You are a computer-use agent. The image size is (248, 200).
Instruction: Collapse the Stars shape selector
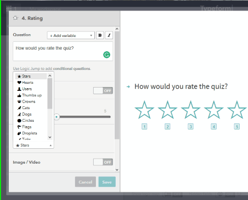[34, 145]
